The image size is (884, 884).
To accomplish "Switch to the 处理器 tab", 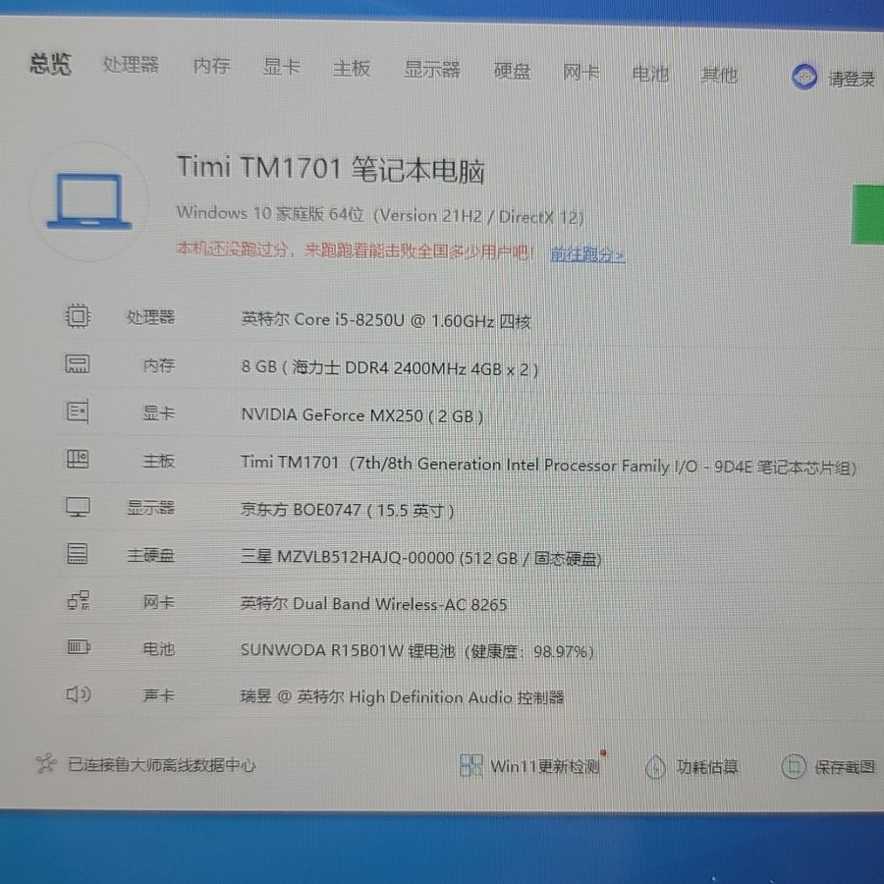I will (131, 64).
